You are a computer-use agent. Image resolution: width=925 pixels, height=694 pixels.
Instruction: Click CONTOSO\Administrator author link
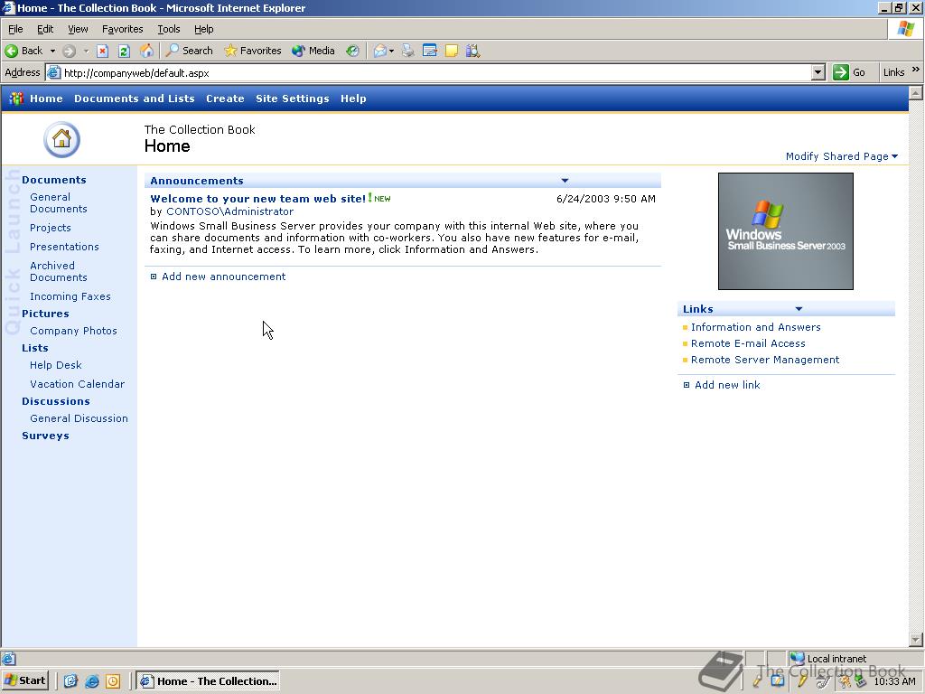[x=229, y=211]
